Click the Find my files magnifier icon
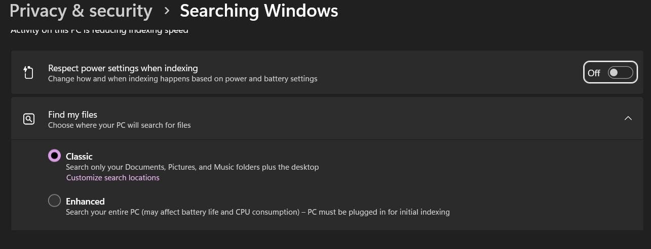The height and width of the screenshot is (249, 651). click(x=29, y=119)
